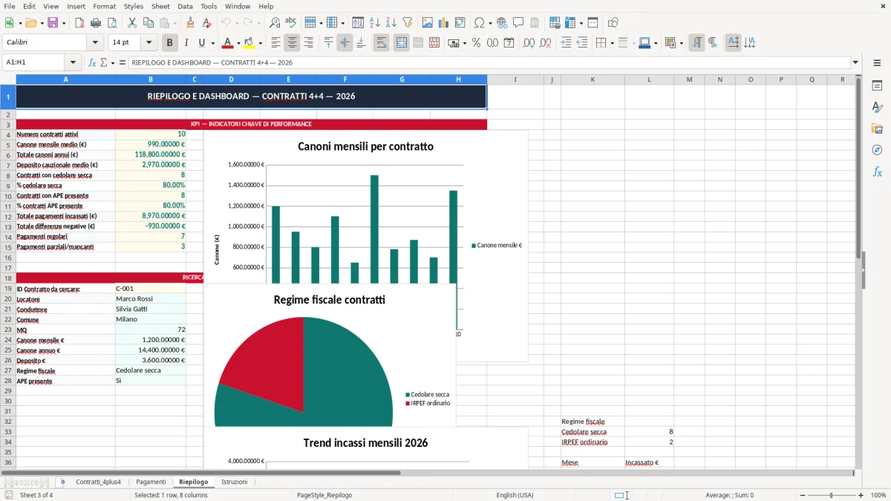Viewport: 891px width, 501px height.
Task: Click the Cut scissors icon
Action: [131, 23]
